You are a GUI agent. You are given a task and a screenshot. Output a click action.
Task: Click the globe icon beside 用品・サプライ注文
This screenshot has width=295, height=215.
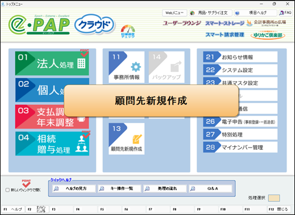tap(192, 13)
